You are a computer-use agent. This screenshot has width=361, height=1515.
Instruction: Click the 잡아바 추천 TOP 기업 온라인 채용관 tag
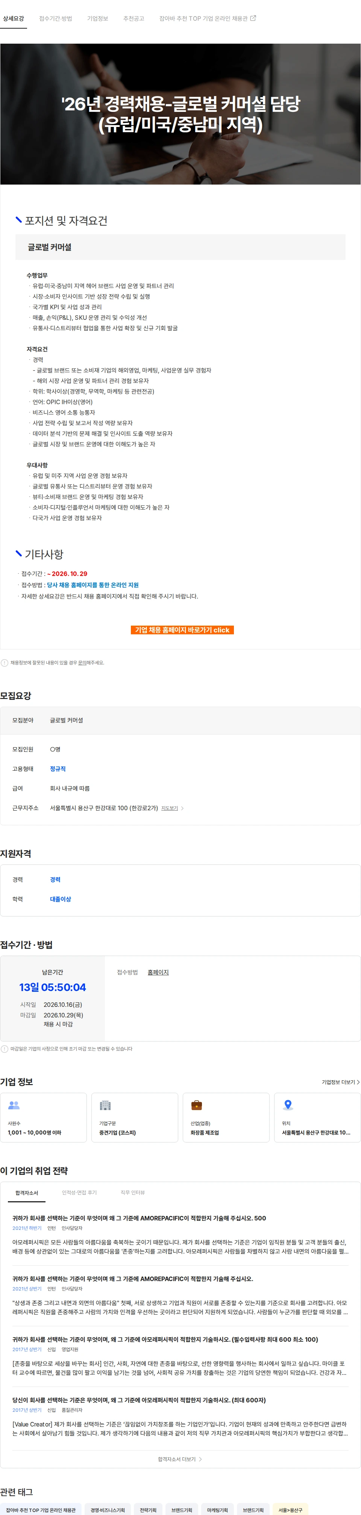(x=41, y=1510)
